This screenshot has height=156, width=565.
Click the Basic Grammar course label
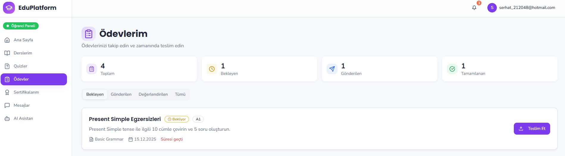click(109, 139)
